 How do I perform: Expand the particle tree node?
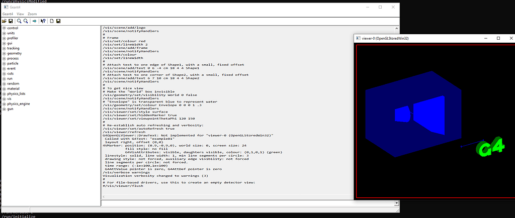click(4, 64)
